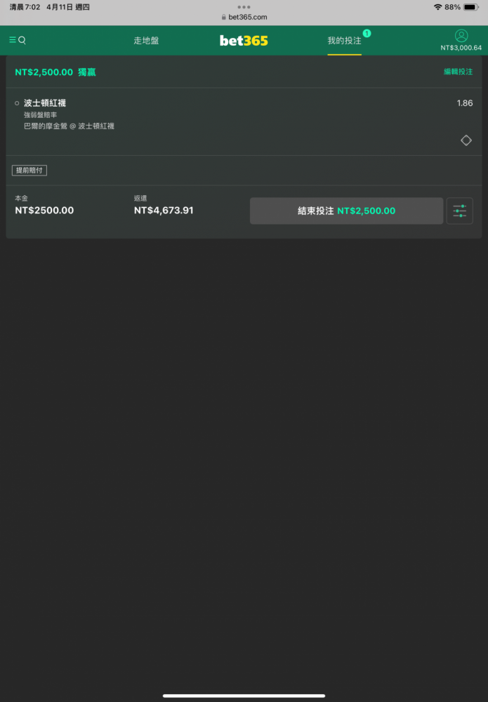Tap the diamond icon beside the bet
This screenshot has height=702, width=488.
[x=466, y=140]
